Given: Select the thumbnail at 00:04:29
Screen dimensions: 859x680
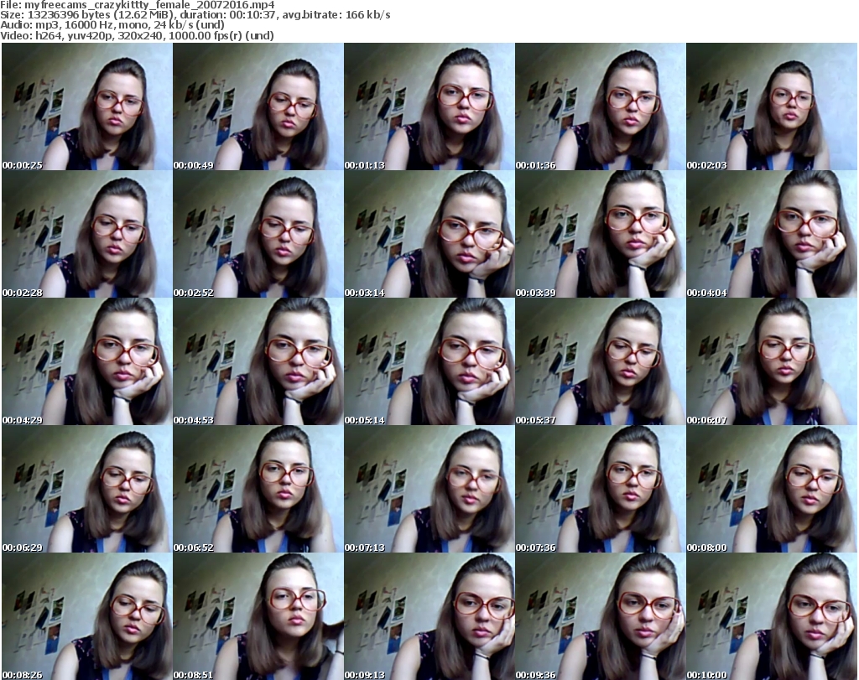Looking at the screenshot, I should 87,361.
